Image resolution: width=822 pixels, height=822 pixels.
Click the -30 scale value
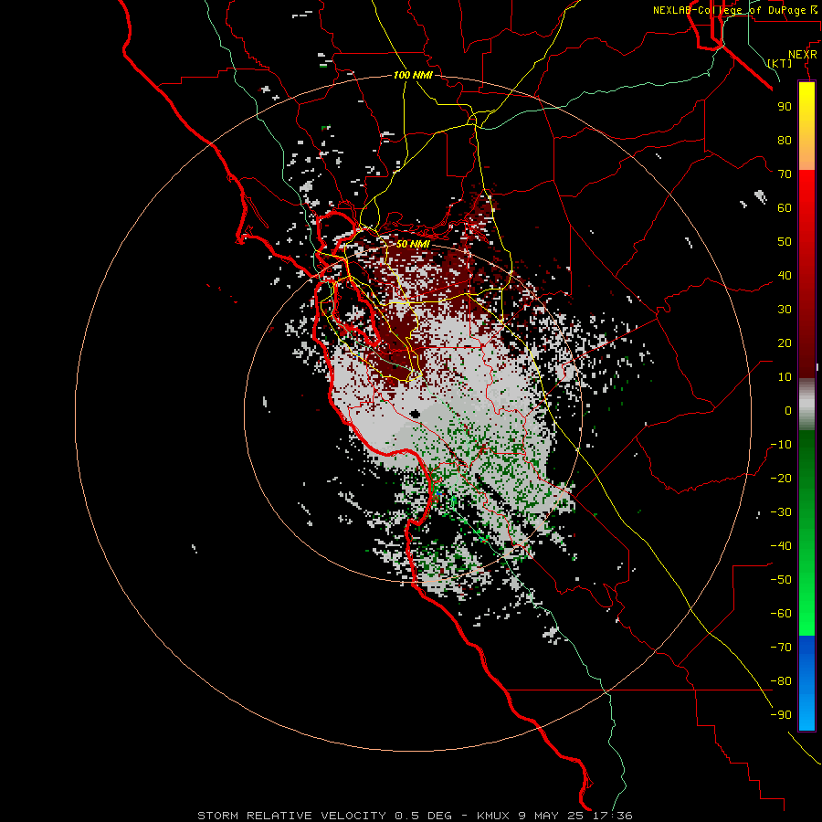tap(781, 512)
